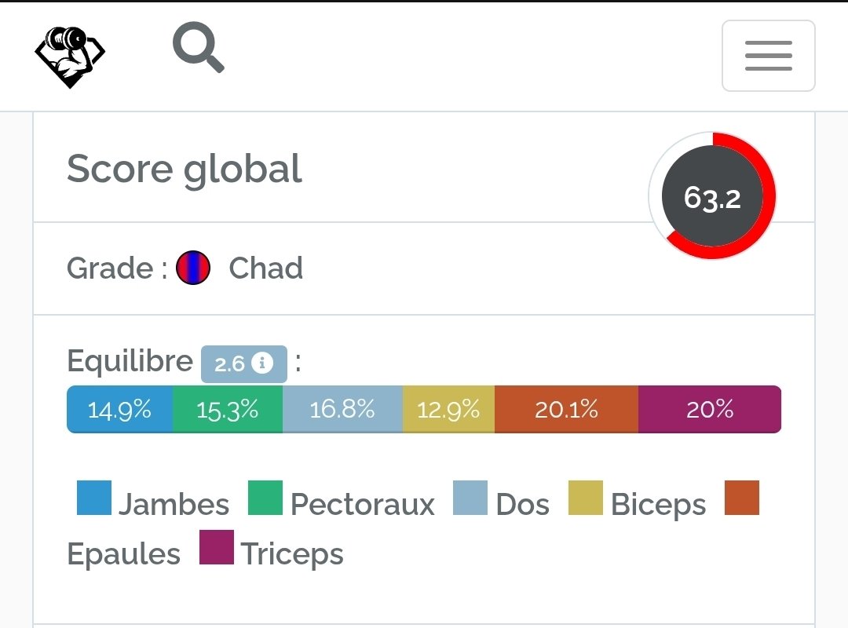The width and height of the screenshot is (848, 628).
Task: Select the 20.1% orange bar segment
Action: pyautogui.click(x=566, y=409)
